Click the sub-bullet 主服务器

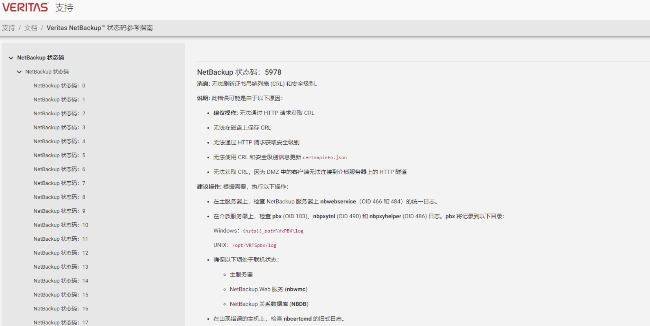click(241, 275)
